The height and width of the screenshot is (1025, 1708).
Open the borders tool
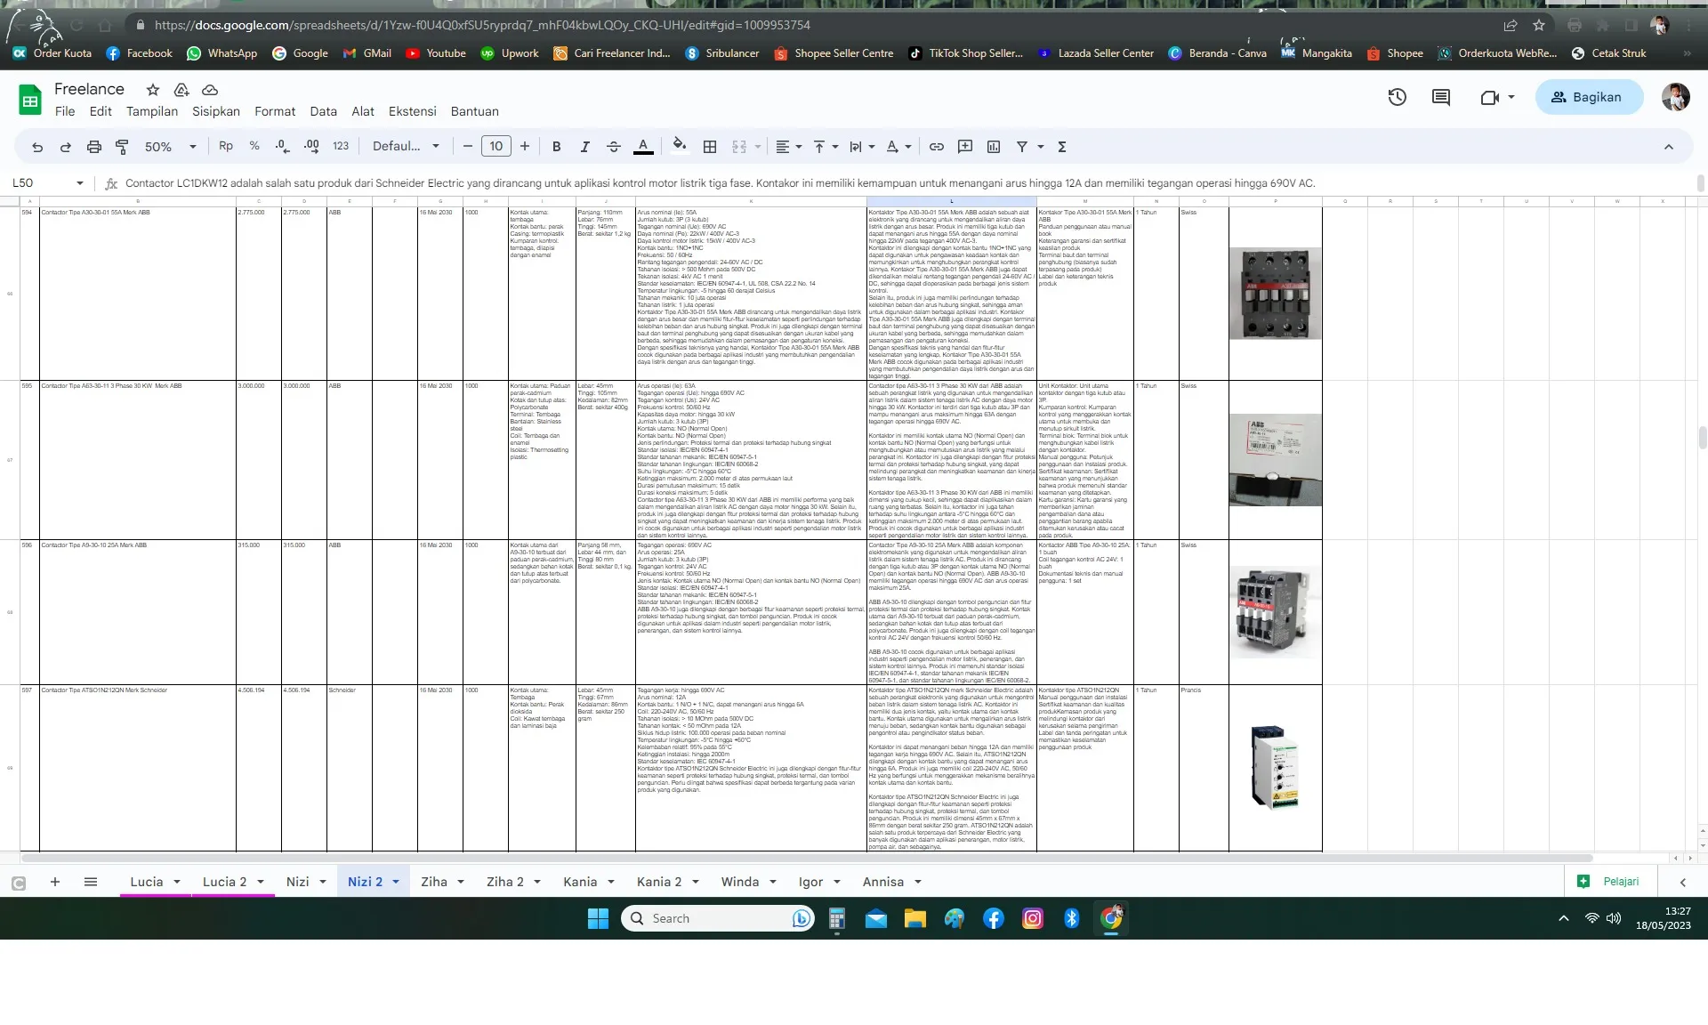(x=710, y=147)
